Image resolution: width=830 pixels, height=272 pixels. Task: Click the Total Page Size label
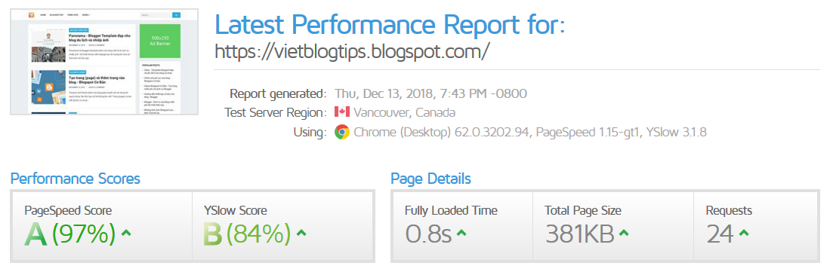(583, 210)
